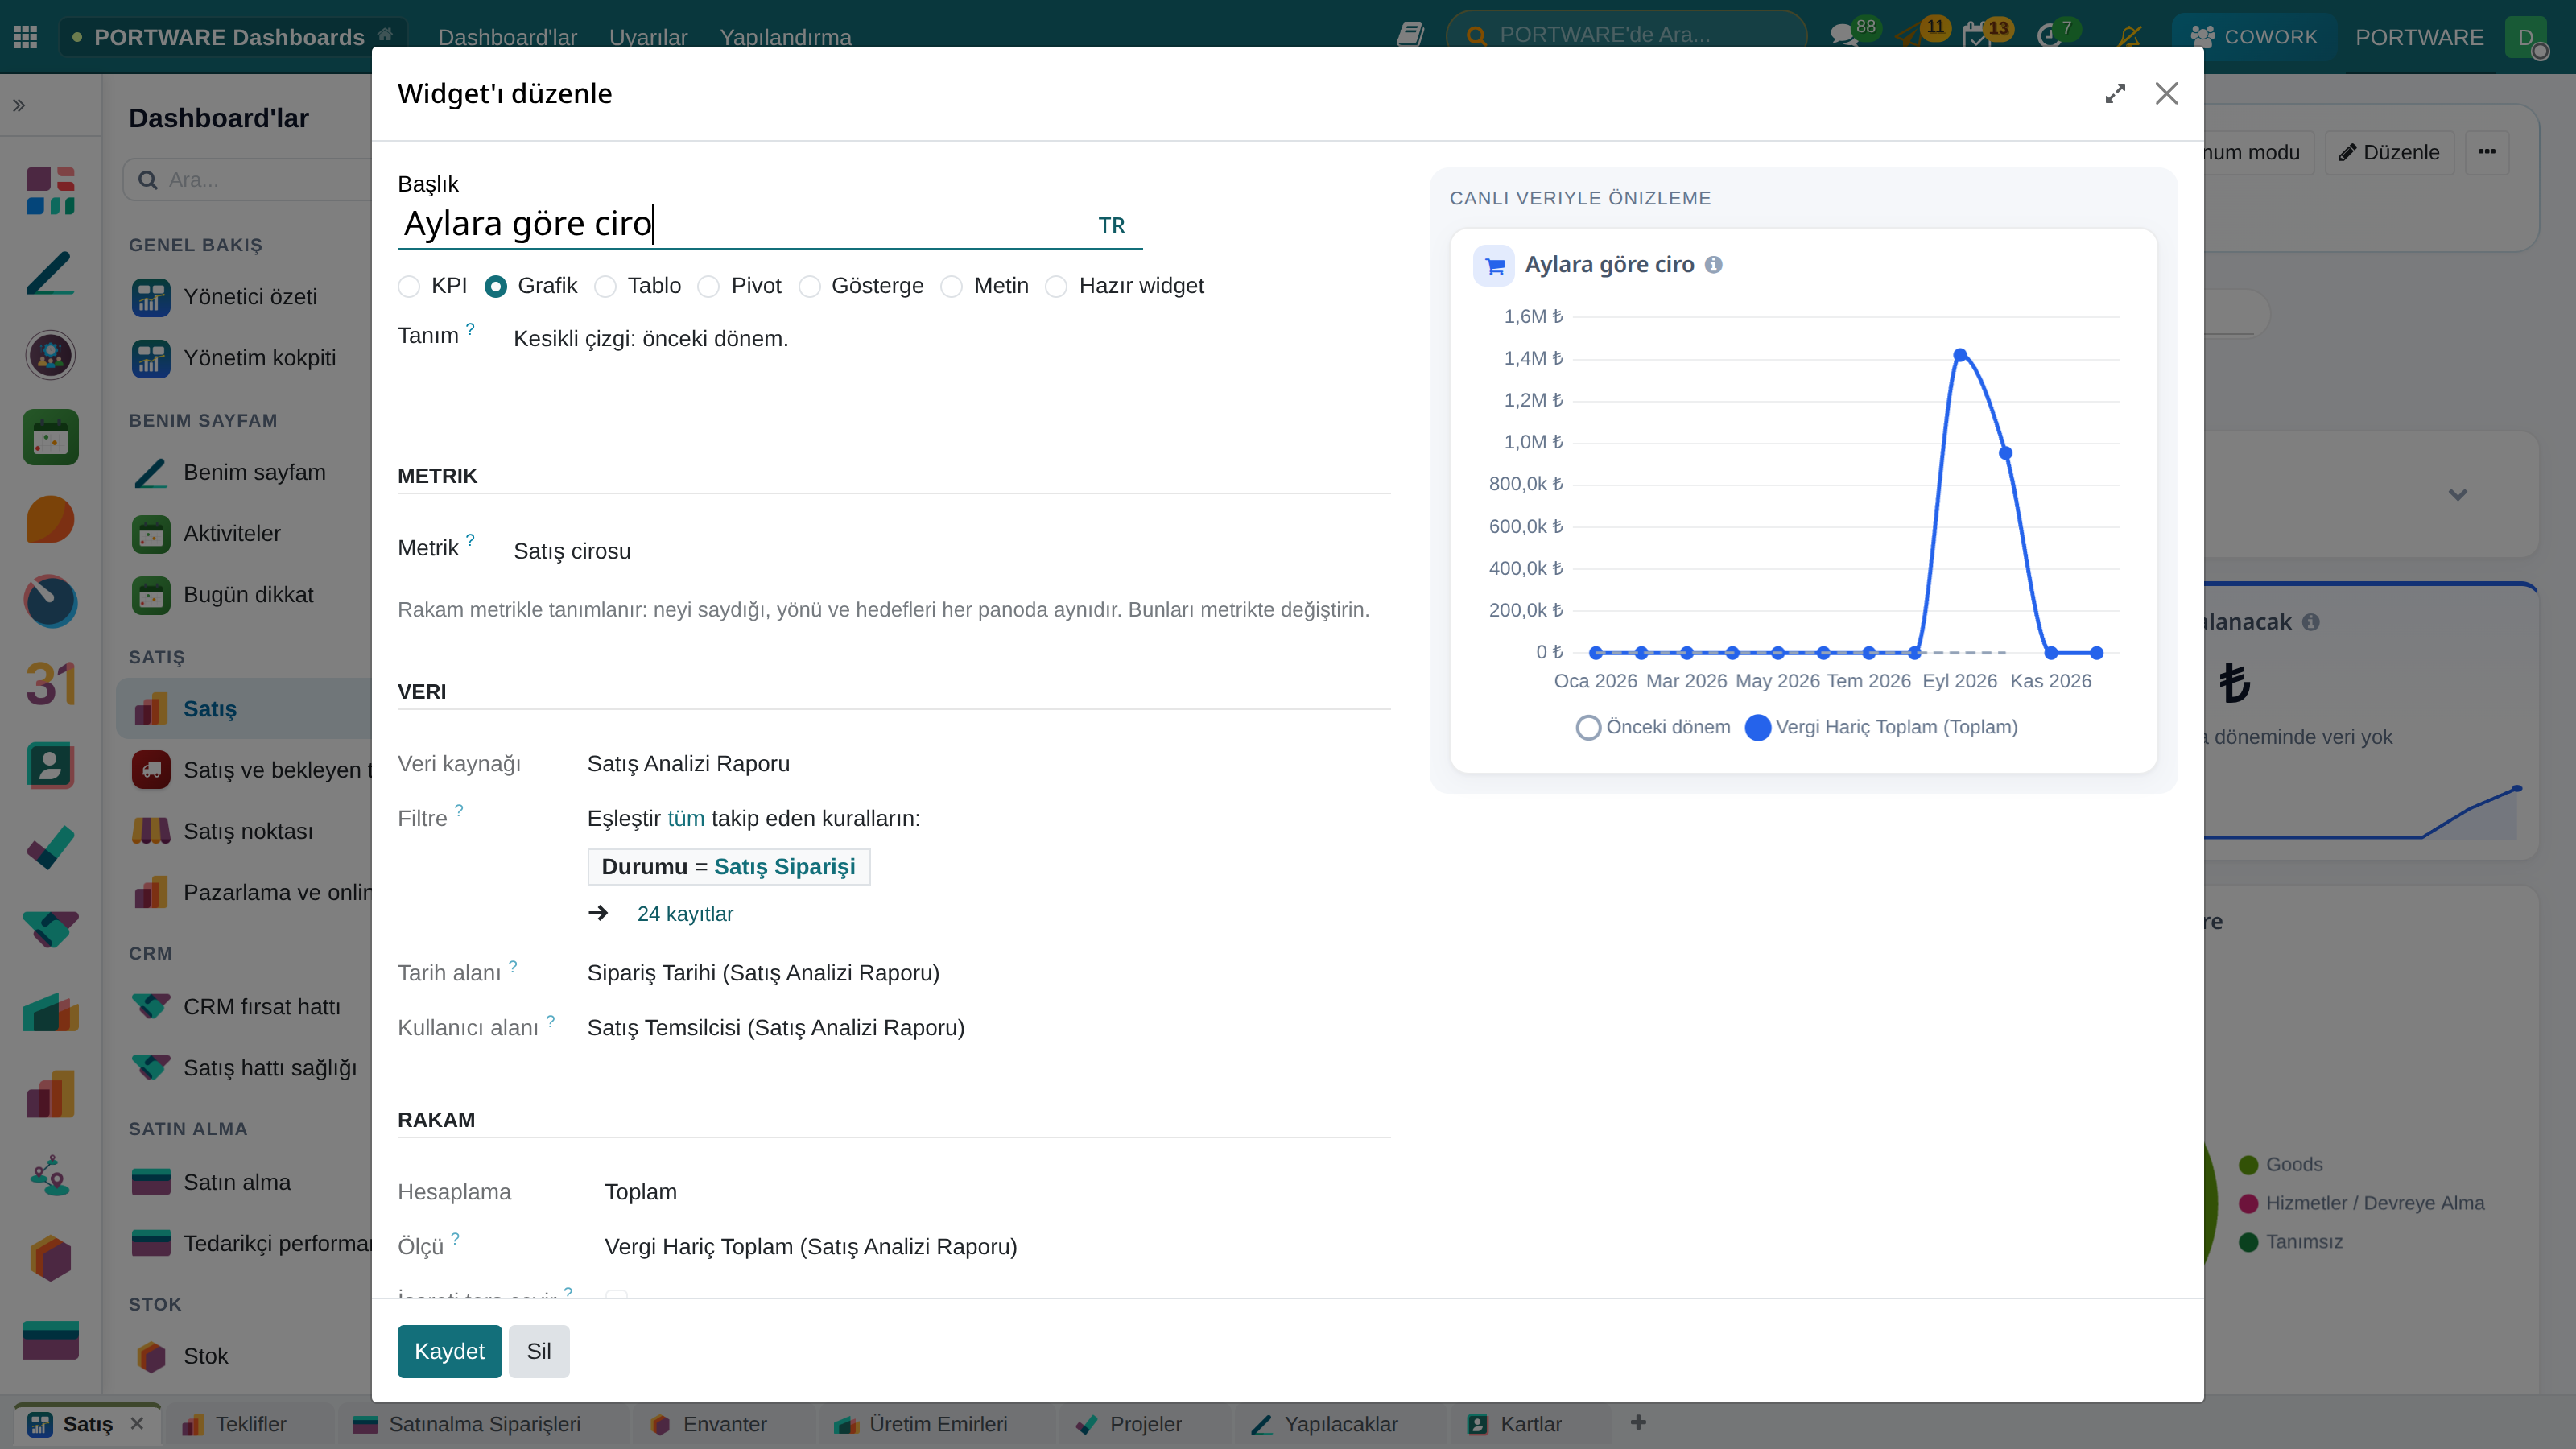
Task: Toggle the Vergi Hariç Toplam legend swatch
Action: click(x=1757, y=727)
